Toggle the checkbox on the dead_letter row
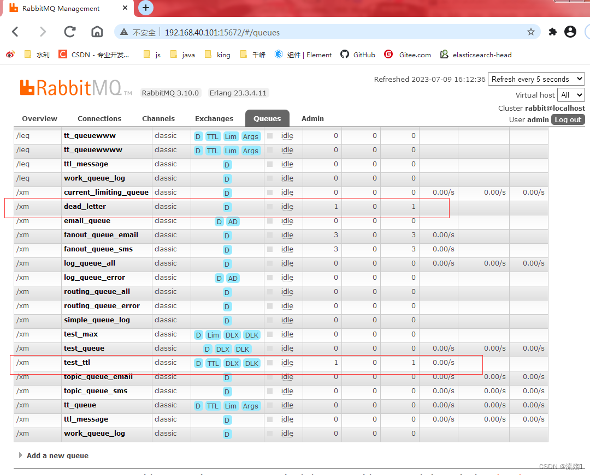 point(269,207)
